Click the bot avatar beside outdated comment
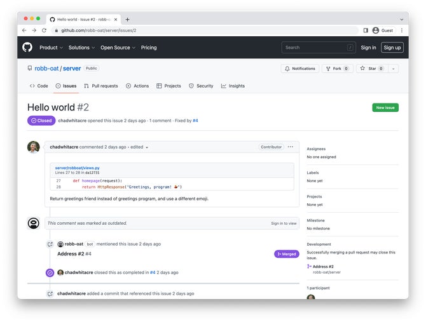This screenshot has height=322, width=426. pyautogui.click(x=34, y=224)
